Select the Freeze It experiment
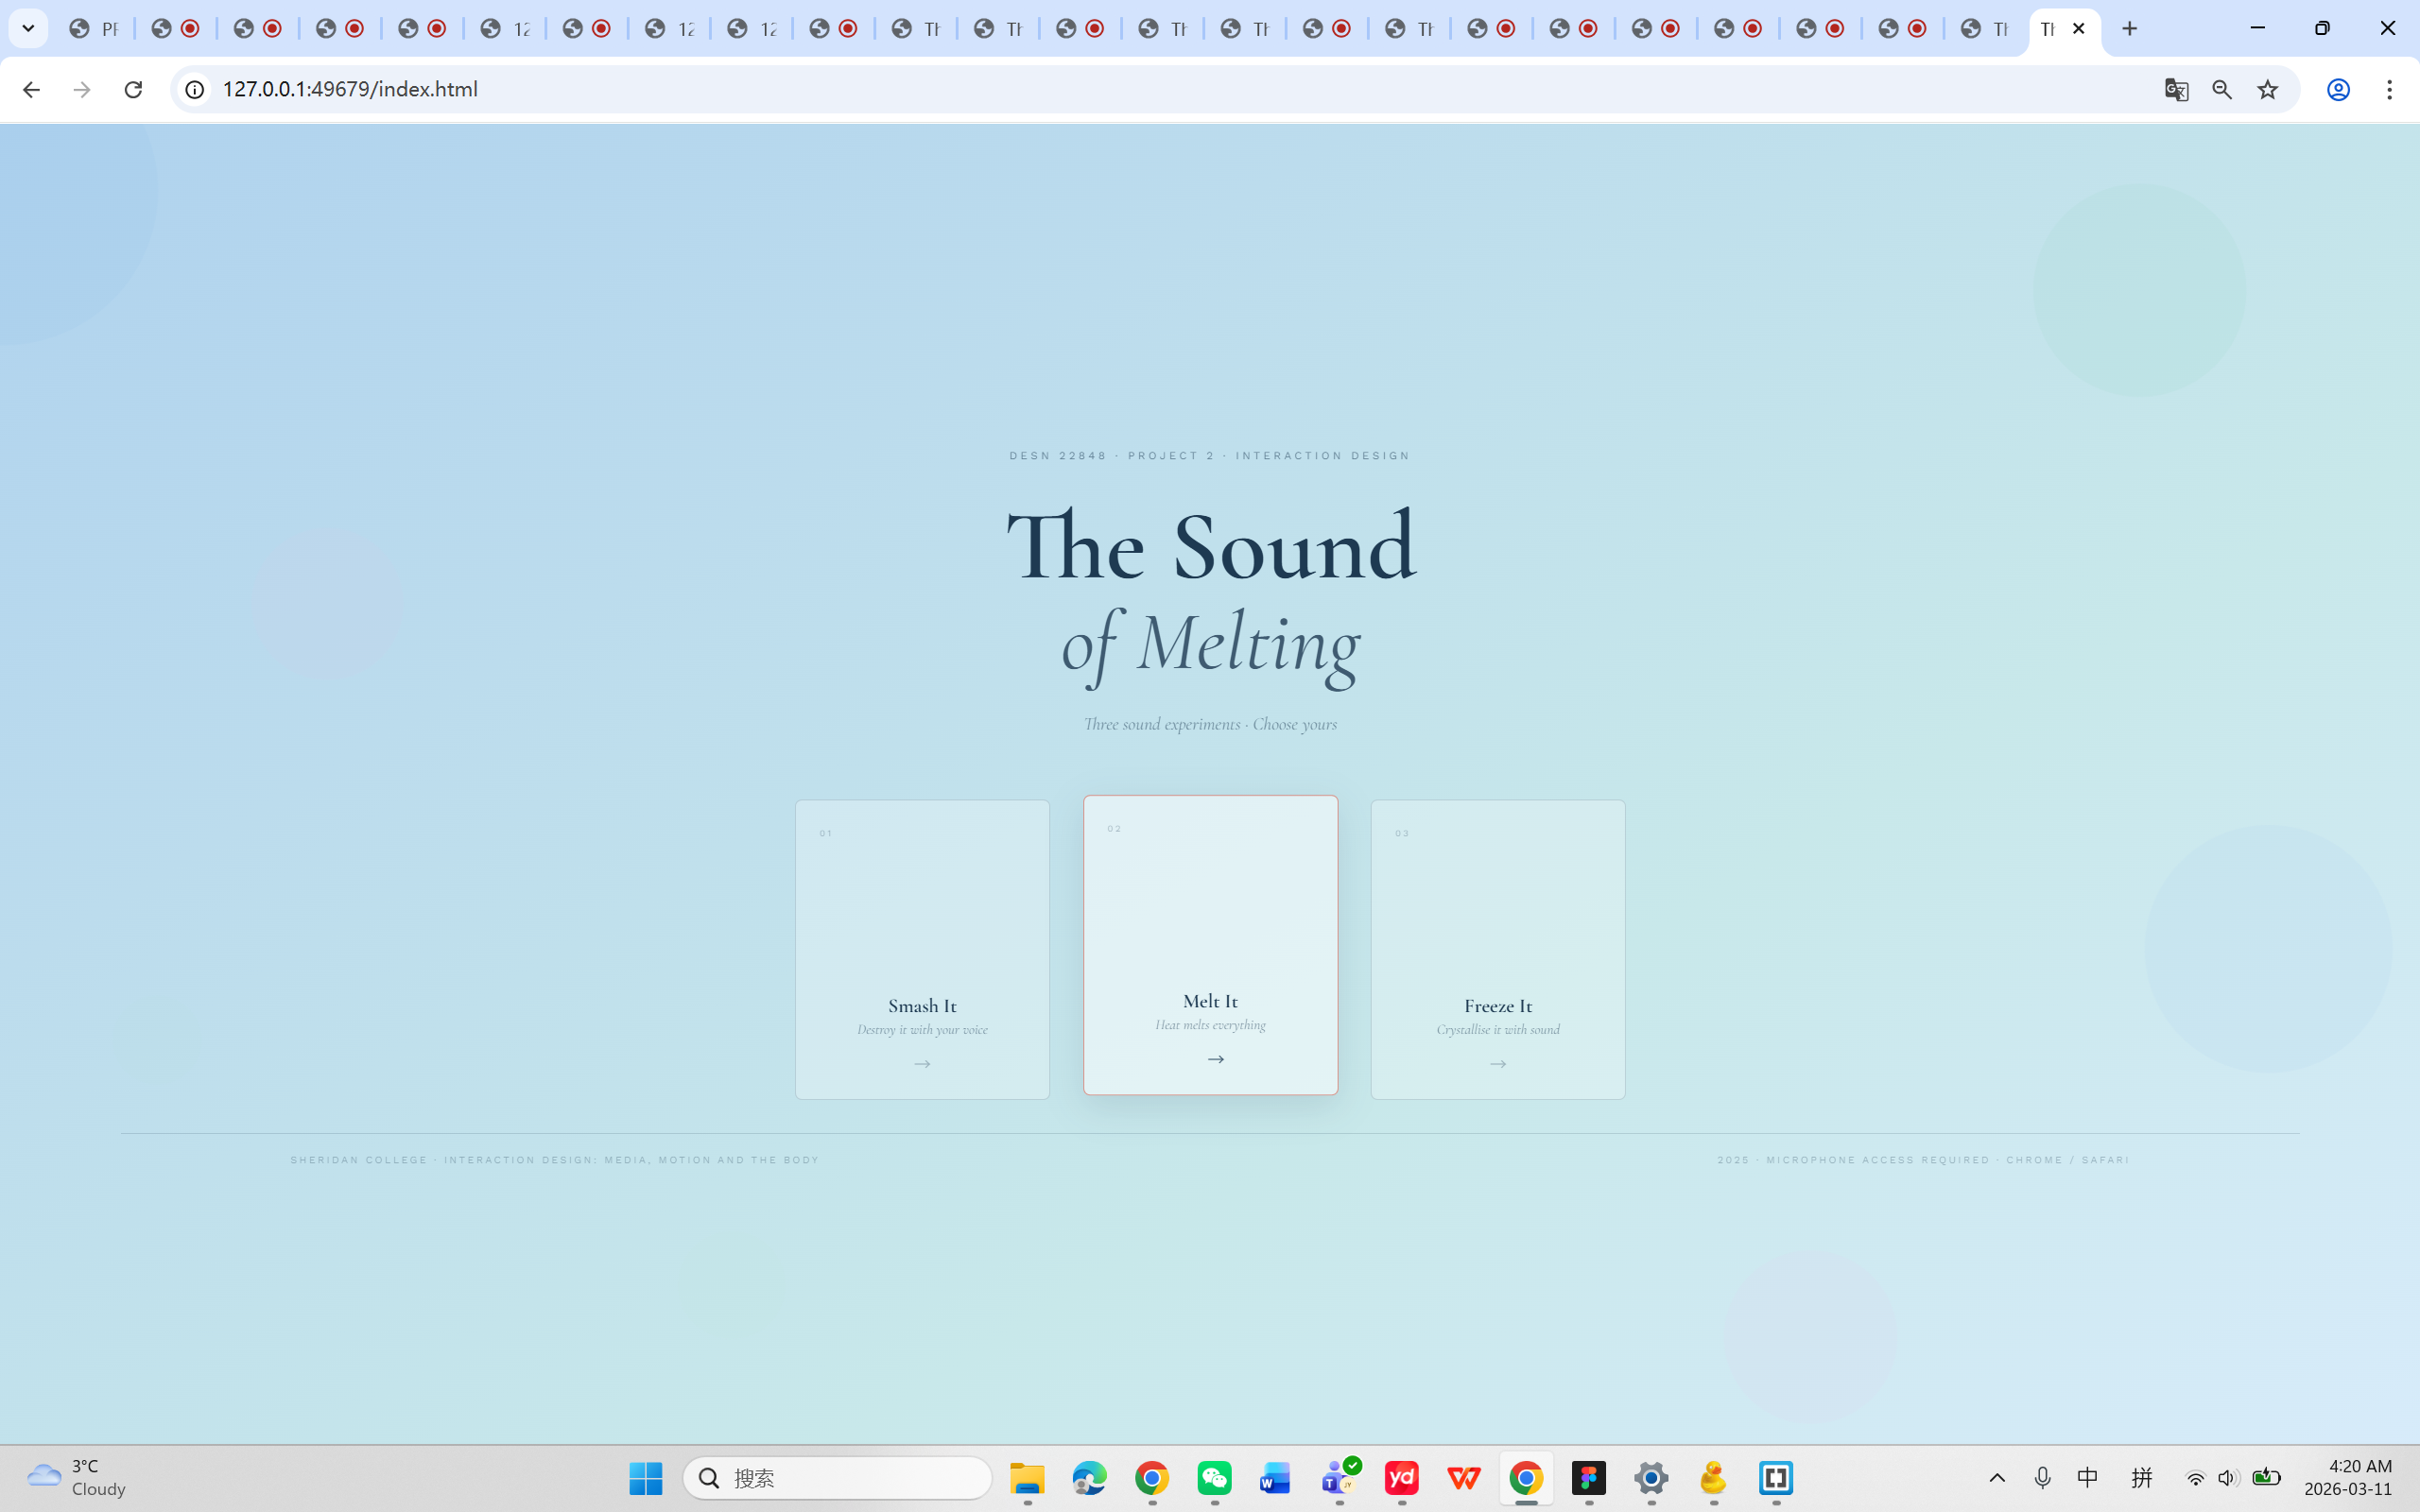 pos(1497,948)
